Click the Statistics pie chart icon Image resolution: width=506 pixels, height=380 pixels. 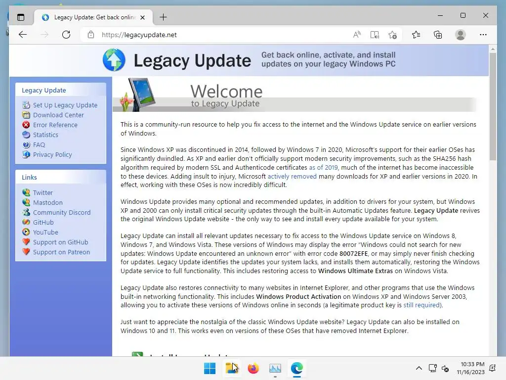click(26, 135)
